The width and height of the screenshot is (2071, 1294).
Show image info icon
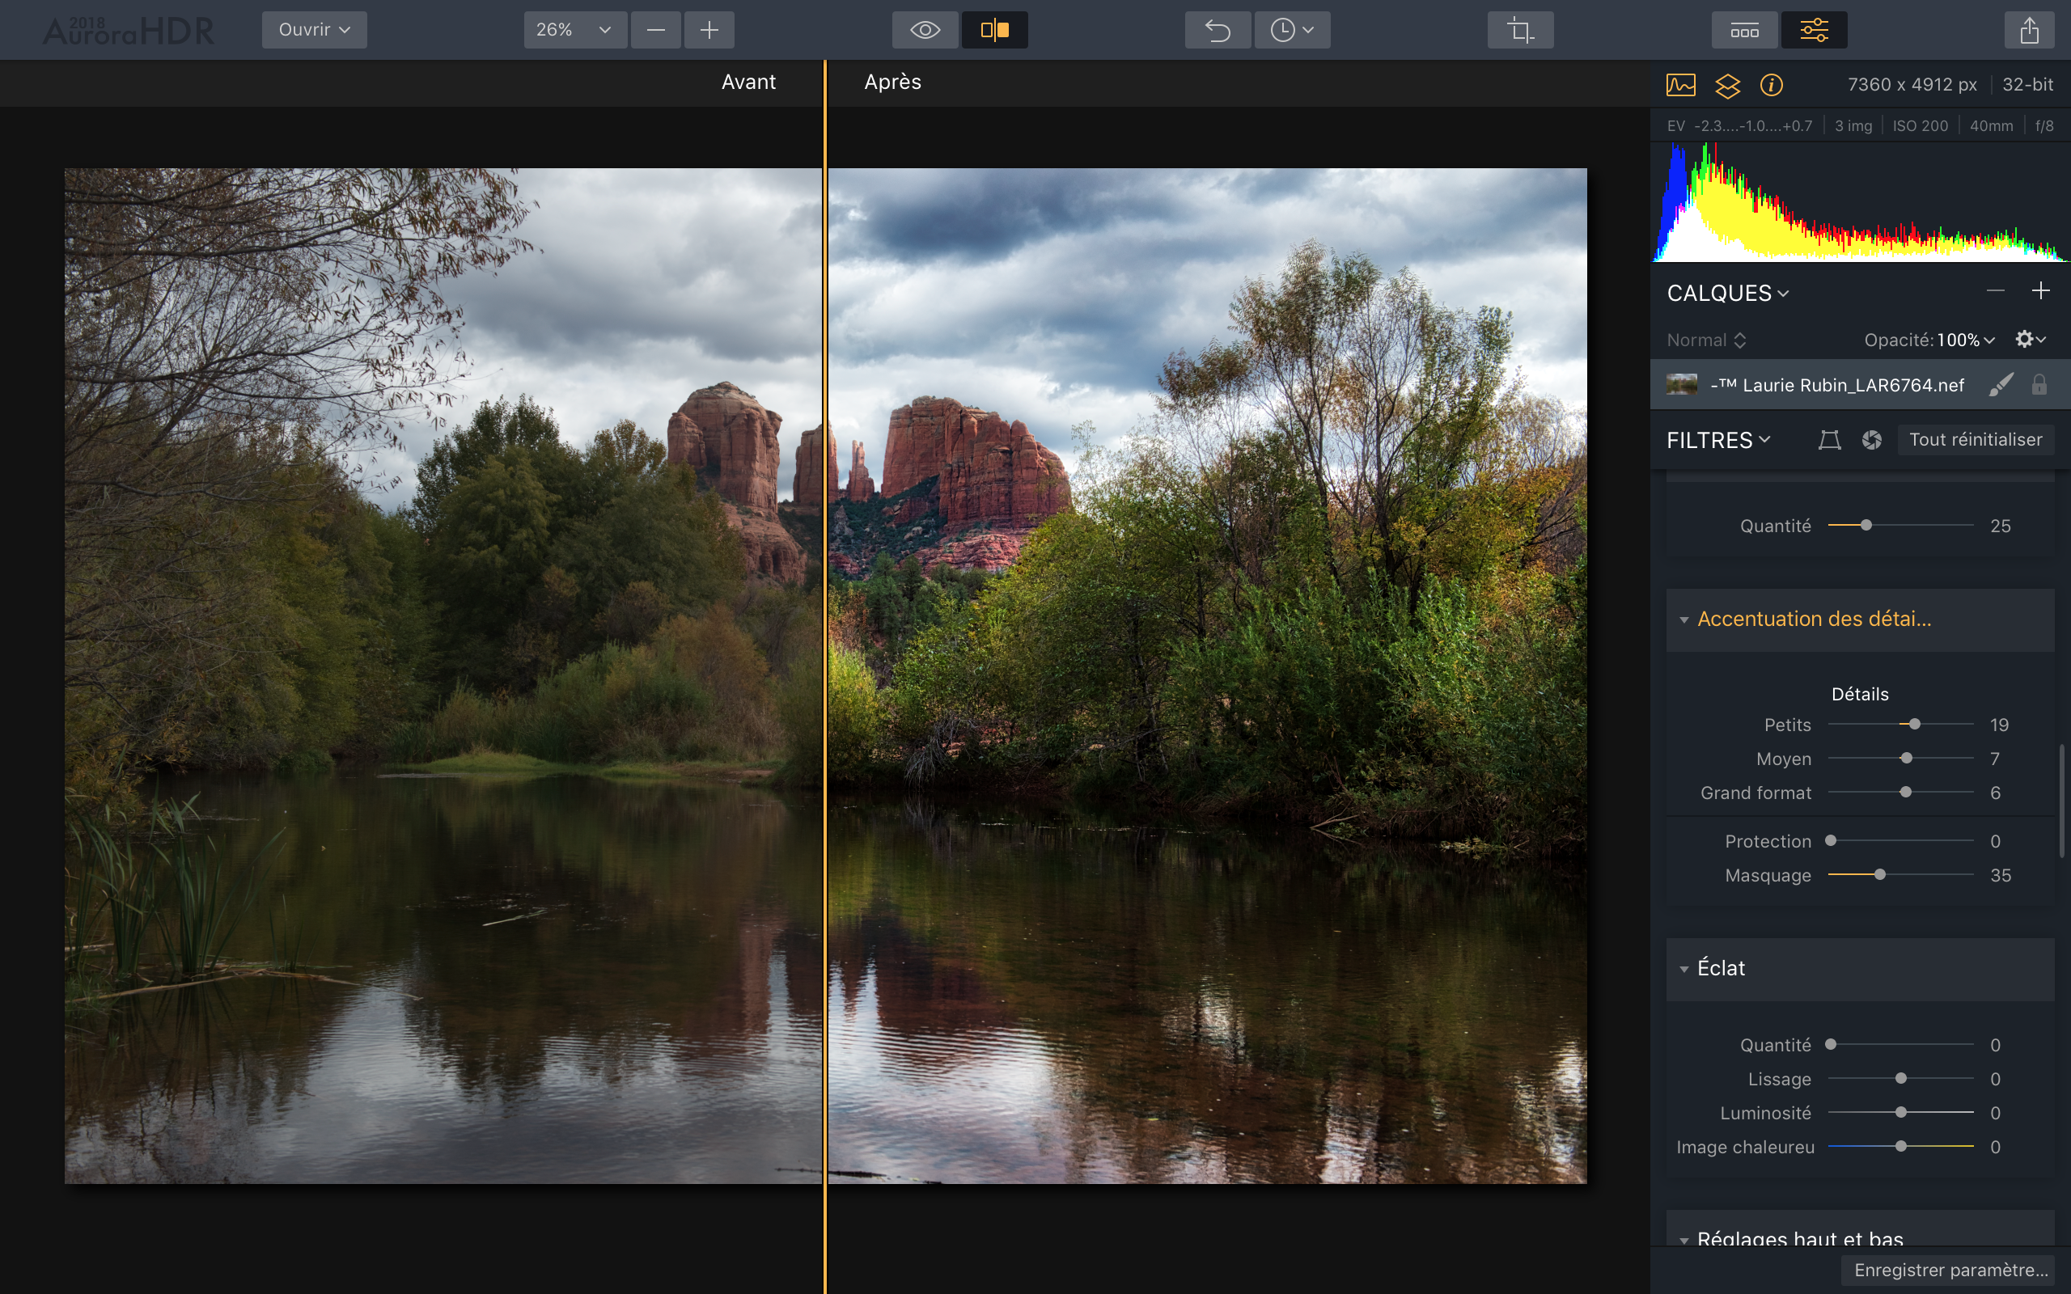(1771, 85)
